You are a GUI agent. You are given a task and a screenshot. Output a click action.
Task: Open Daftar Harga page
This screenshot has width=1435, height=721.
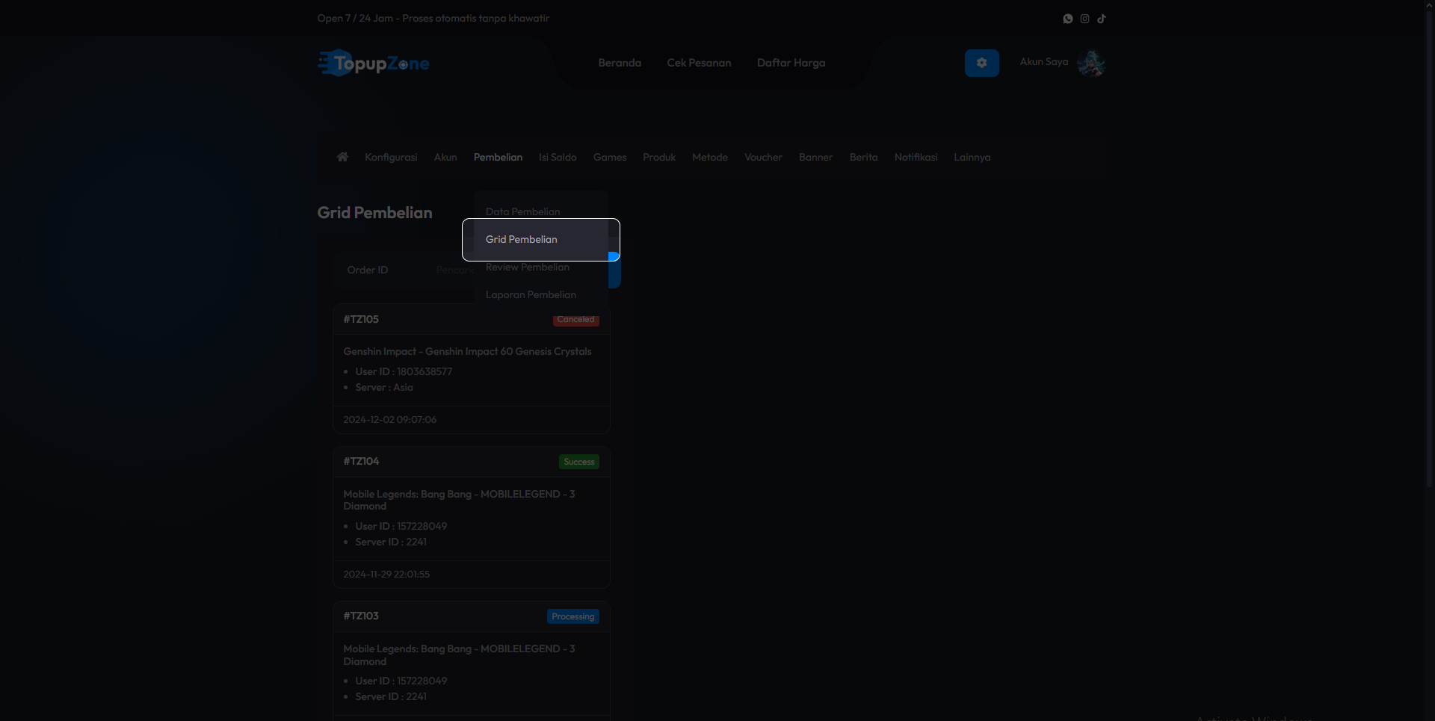(791, 63)
